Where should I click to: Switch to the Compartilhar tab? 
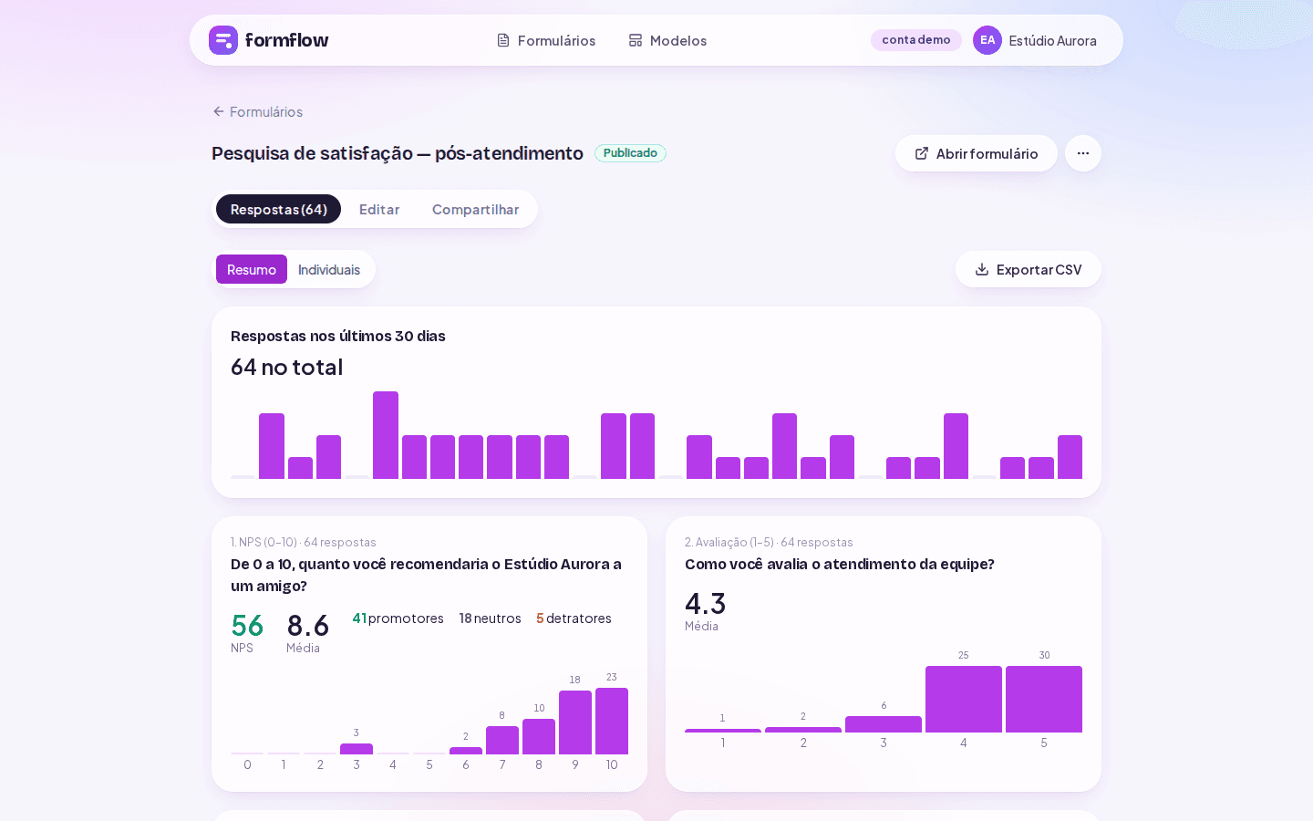click(475, 209)
